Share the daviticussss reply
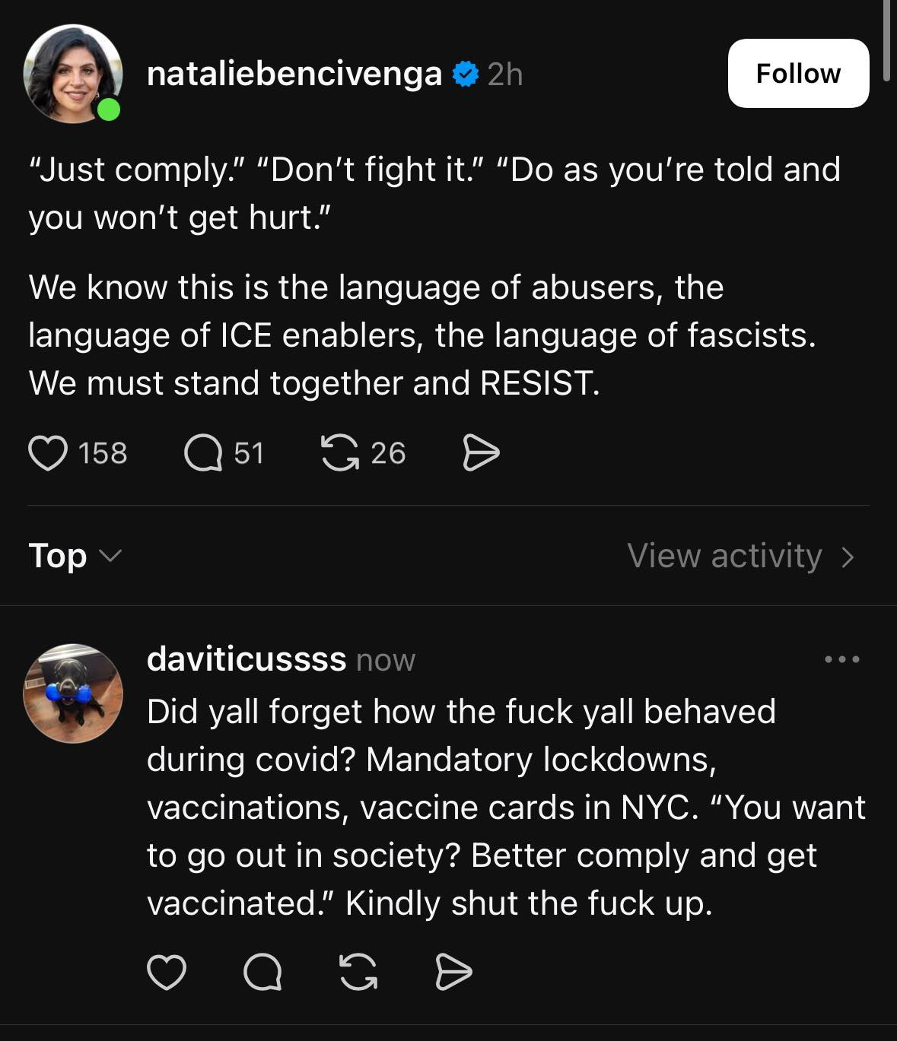Viewport: 897px width, 1041px height. click(453, 973)
